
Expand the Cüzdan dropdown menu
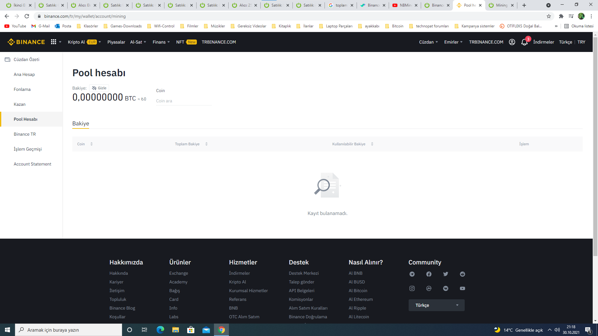(x=428, y=42)
